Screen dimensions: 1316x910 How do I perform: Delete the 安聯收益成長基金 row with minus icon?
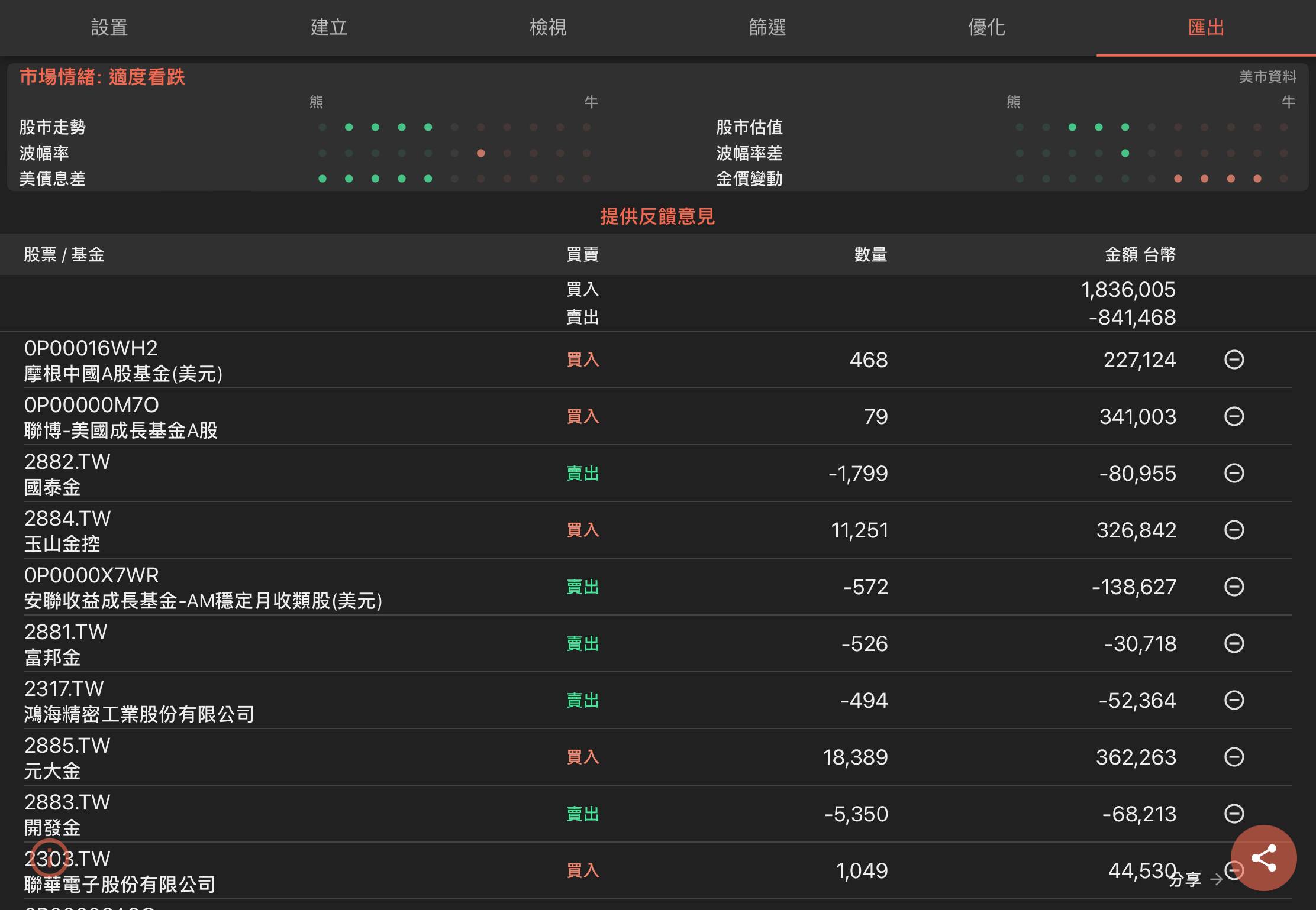click(x=1234, y=587)
